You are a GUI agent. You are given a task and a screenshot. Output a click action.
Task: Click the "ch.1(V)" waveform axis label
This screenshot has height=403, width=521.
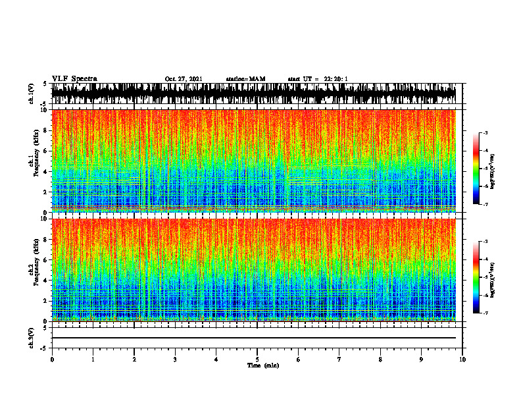tap(32, 94)
